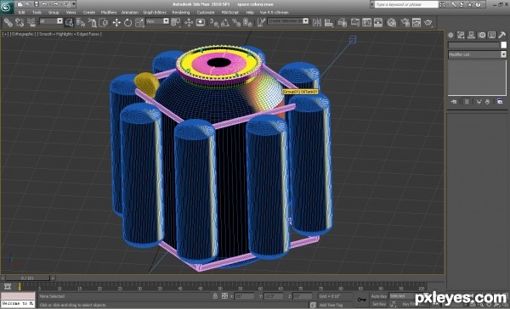
Task: Open the Motion command panel
Action: coord(482,35)
